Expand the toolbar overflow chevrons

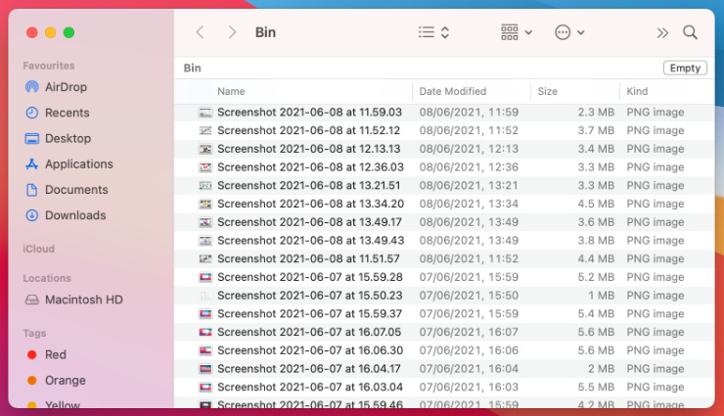(662, 32)
